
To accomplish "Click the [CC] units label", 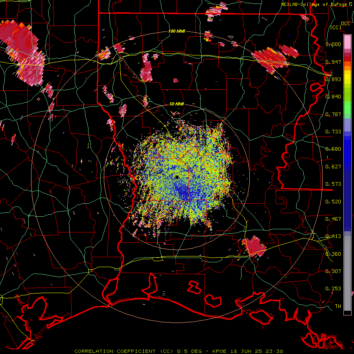I will pos(336,27).
